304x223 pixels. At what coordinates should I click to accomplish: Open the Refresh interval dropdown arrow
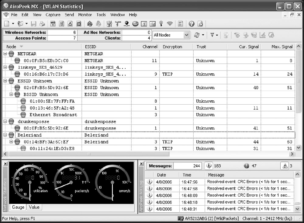coord(203,35)
